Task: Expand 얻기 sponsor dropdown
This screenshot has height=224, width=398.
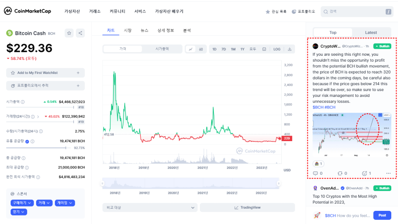Action: click(19, 212)
